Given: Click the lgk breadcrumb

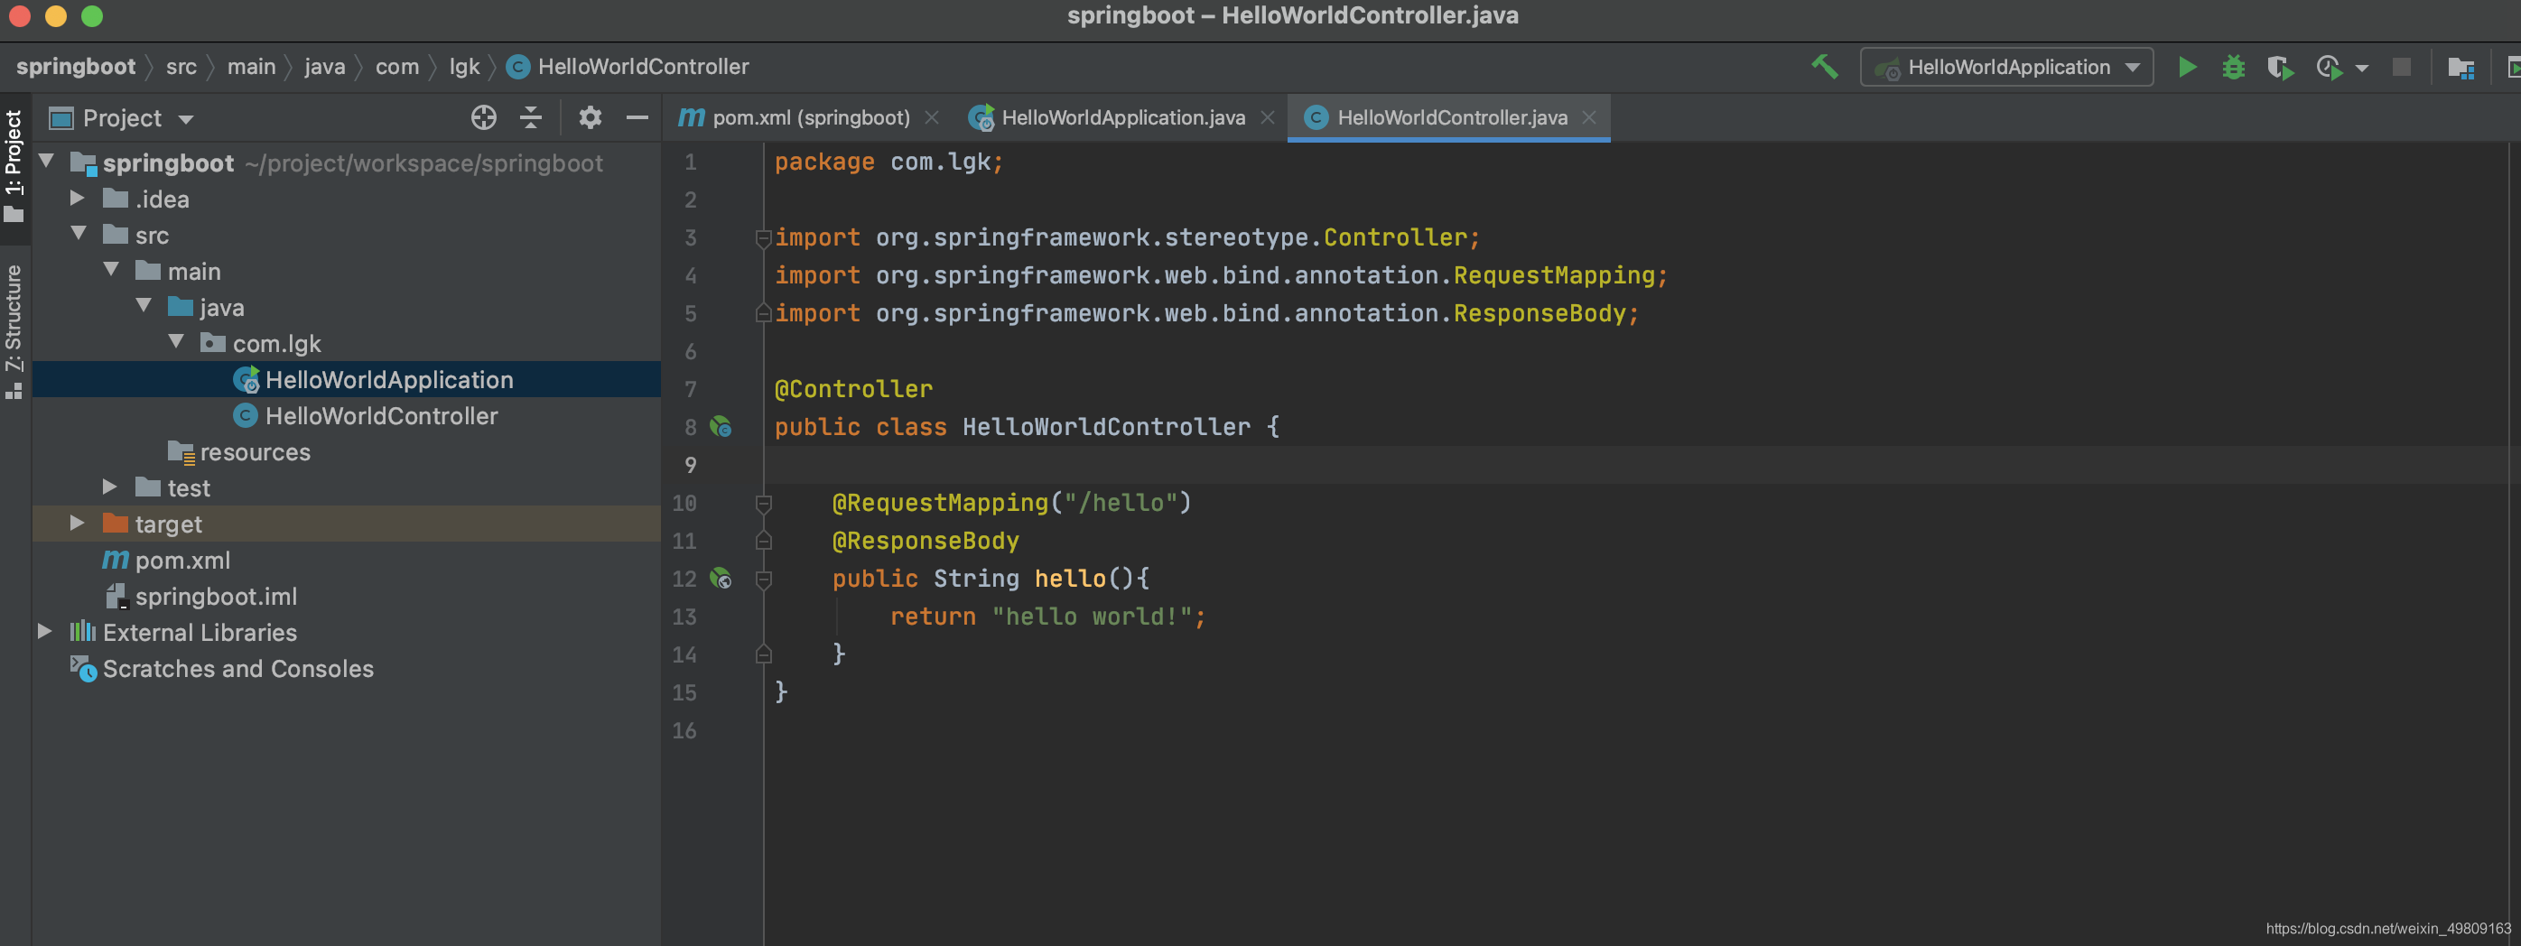Looking at the screenshot, I should tap(464, 67).
